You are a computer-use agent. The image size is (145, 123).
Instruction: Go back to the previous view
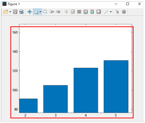(x=52, y=12)
